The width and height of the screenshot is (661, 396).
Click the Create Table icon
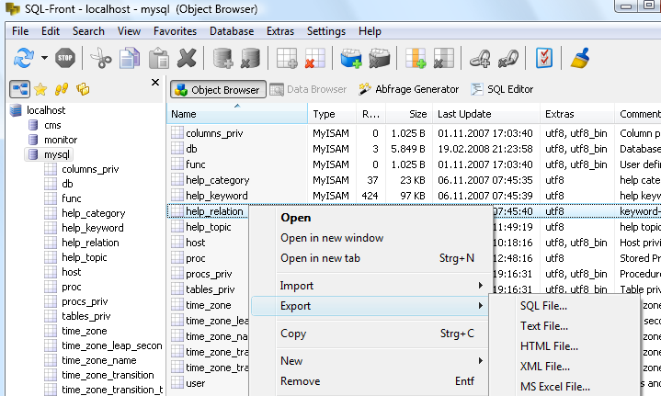click(x=287, y=58)
